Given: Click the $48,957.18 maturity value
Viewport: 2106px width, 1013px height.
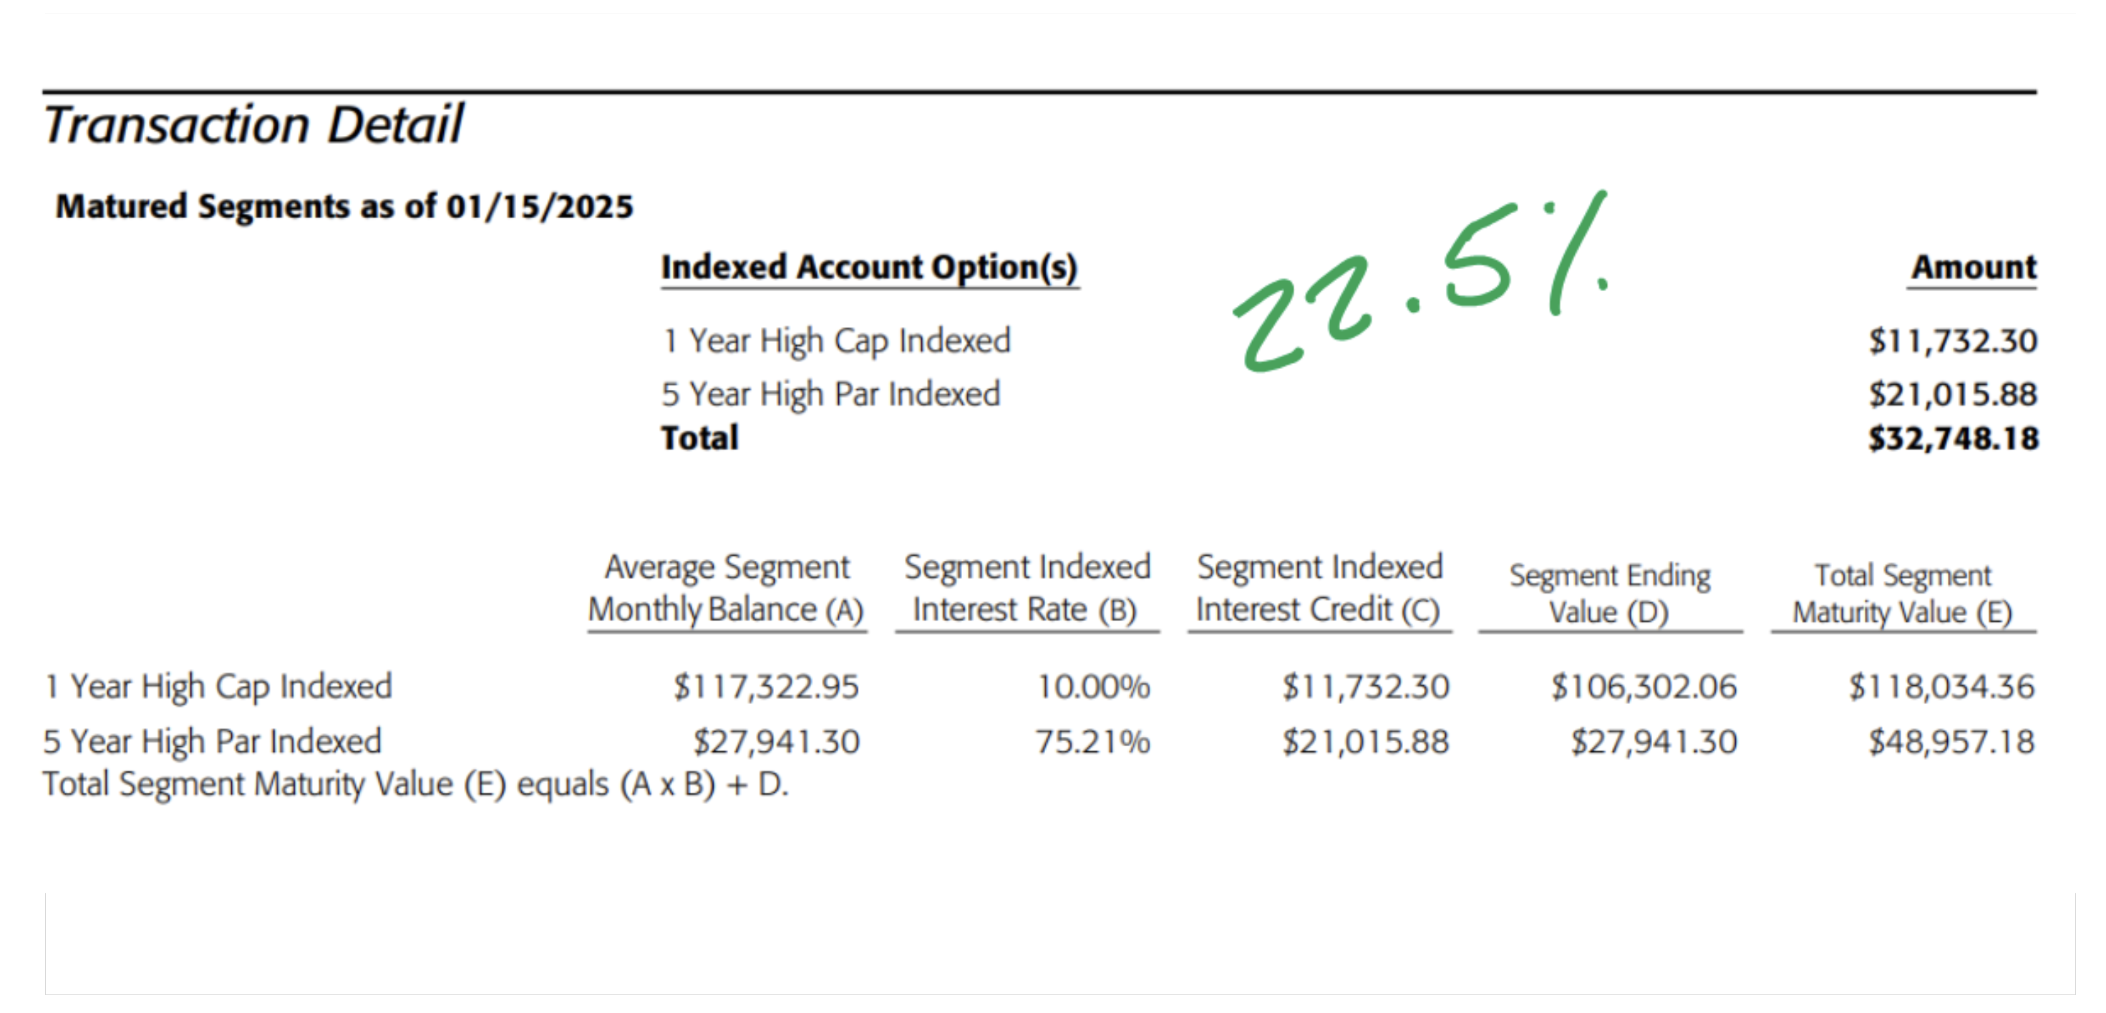Looking at the screenshot, I should point(1951,742).
